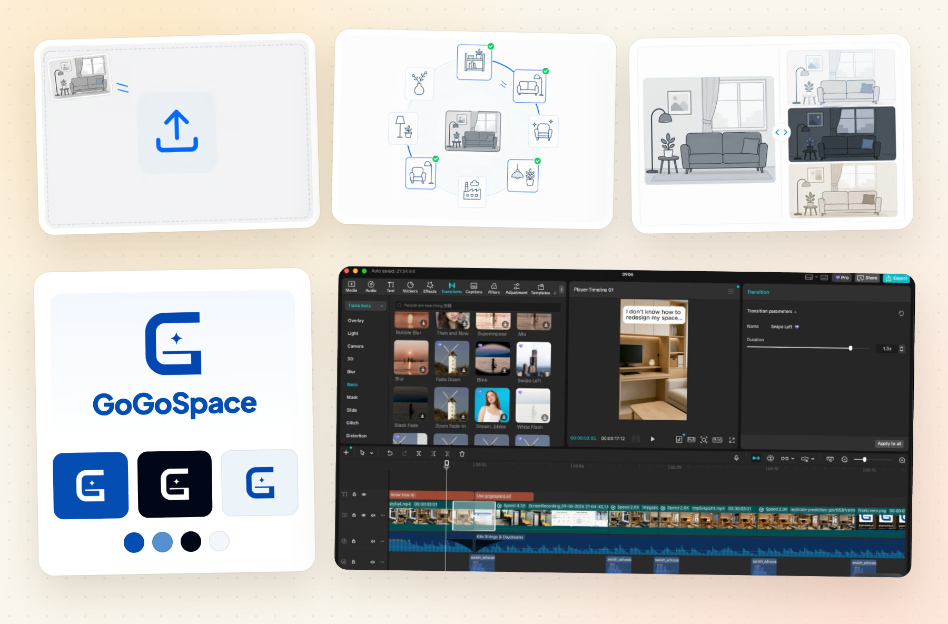Toggle main track magnet snapping icon

click(x=756, y=458)
